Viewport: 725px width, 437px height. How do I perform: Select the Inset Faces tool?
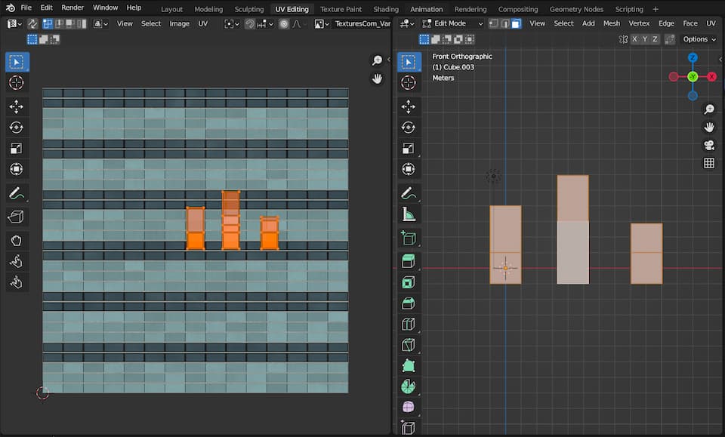point(409,282)
